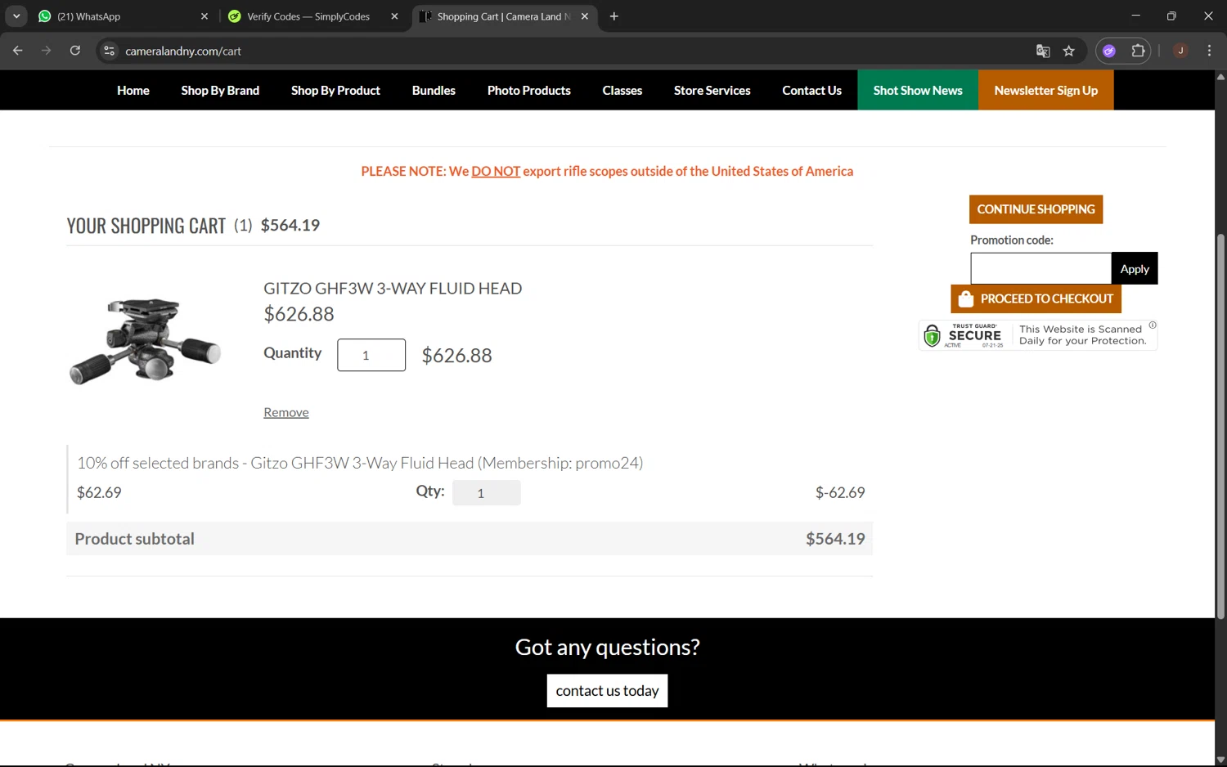Select the Shopping Cart Camera Land tab

503,16
